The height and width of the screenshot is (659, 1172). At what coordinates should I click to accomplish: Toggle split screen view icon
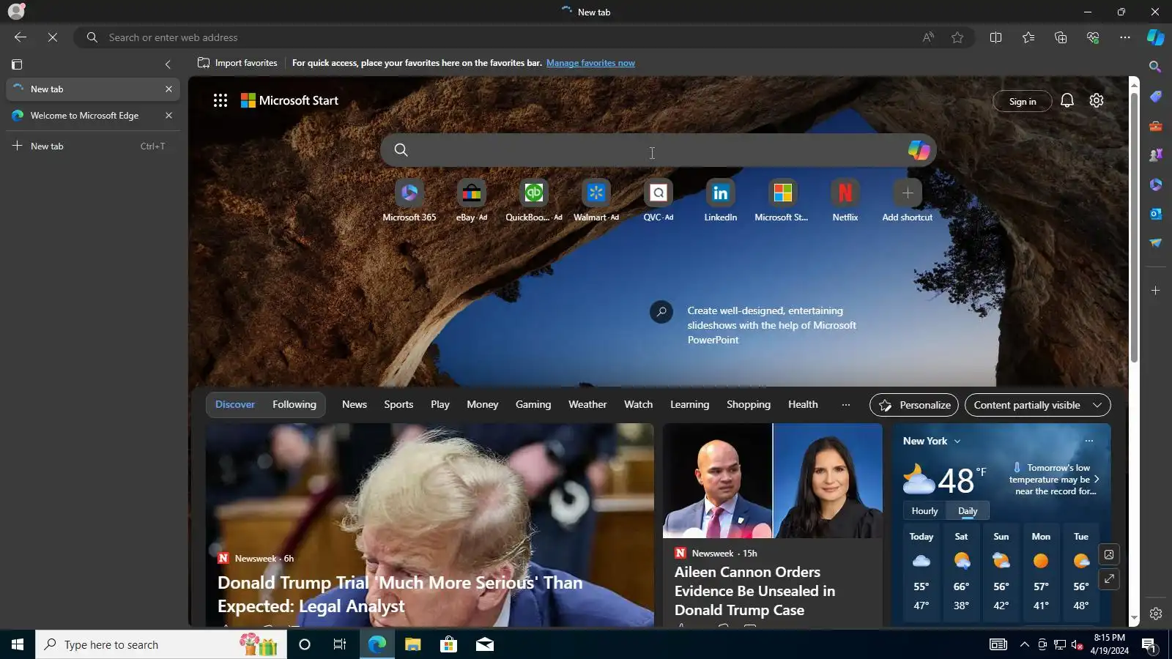click(995, 37)
